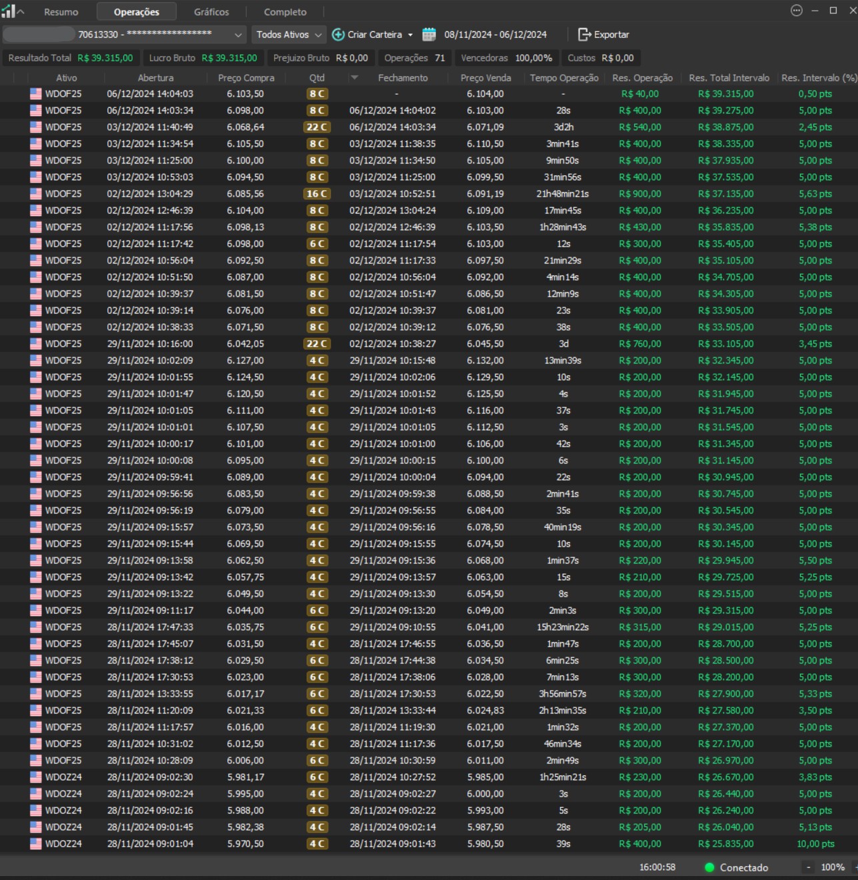Open the Gráficos tab

(211, 12)
